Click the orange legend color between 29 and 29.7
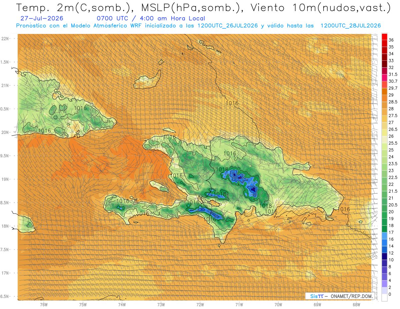400x309 pixels. pyautogui.click(x=384, y=92)
